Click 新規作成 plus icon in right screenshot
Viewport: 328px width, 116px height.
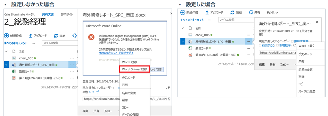(183, 12)
